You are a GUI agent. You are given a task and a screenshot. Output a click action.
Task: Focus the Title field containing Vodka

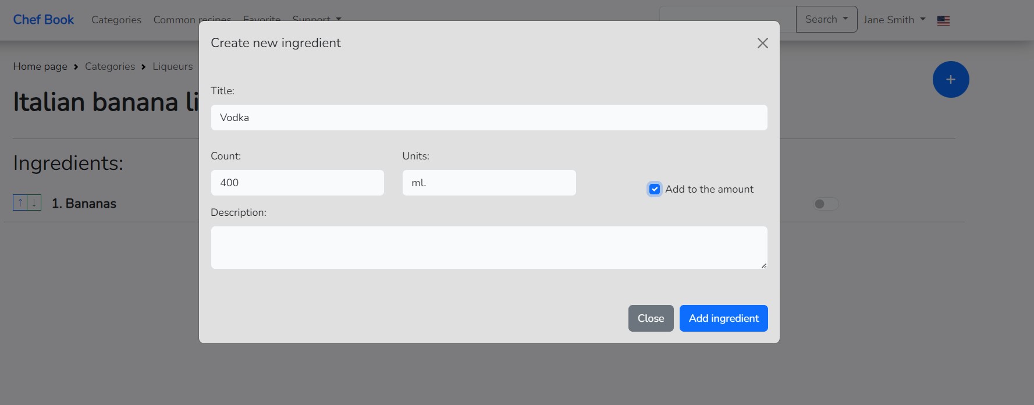pyautogui.click(x=489, y=118)
